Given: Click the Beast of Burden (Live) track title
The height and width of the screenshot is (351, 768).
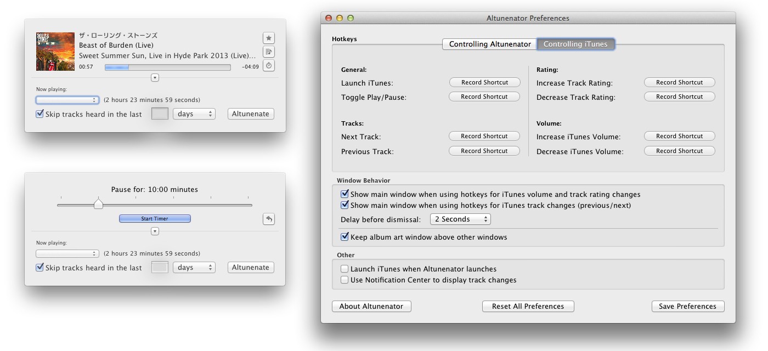Looking at the screenshot, I should click(116, 45).
